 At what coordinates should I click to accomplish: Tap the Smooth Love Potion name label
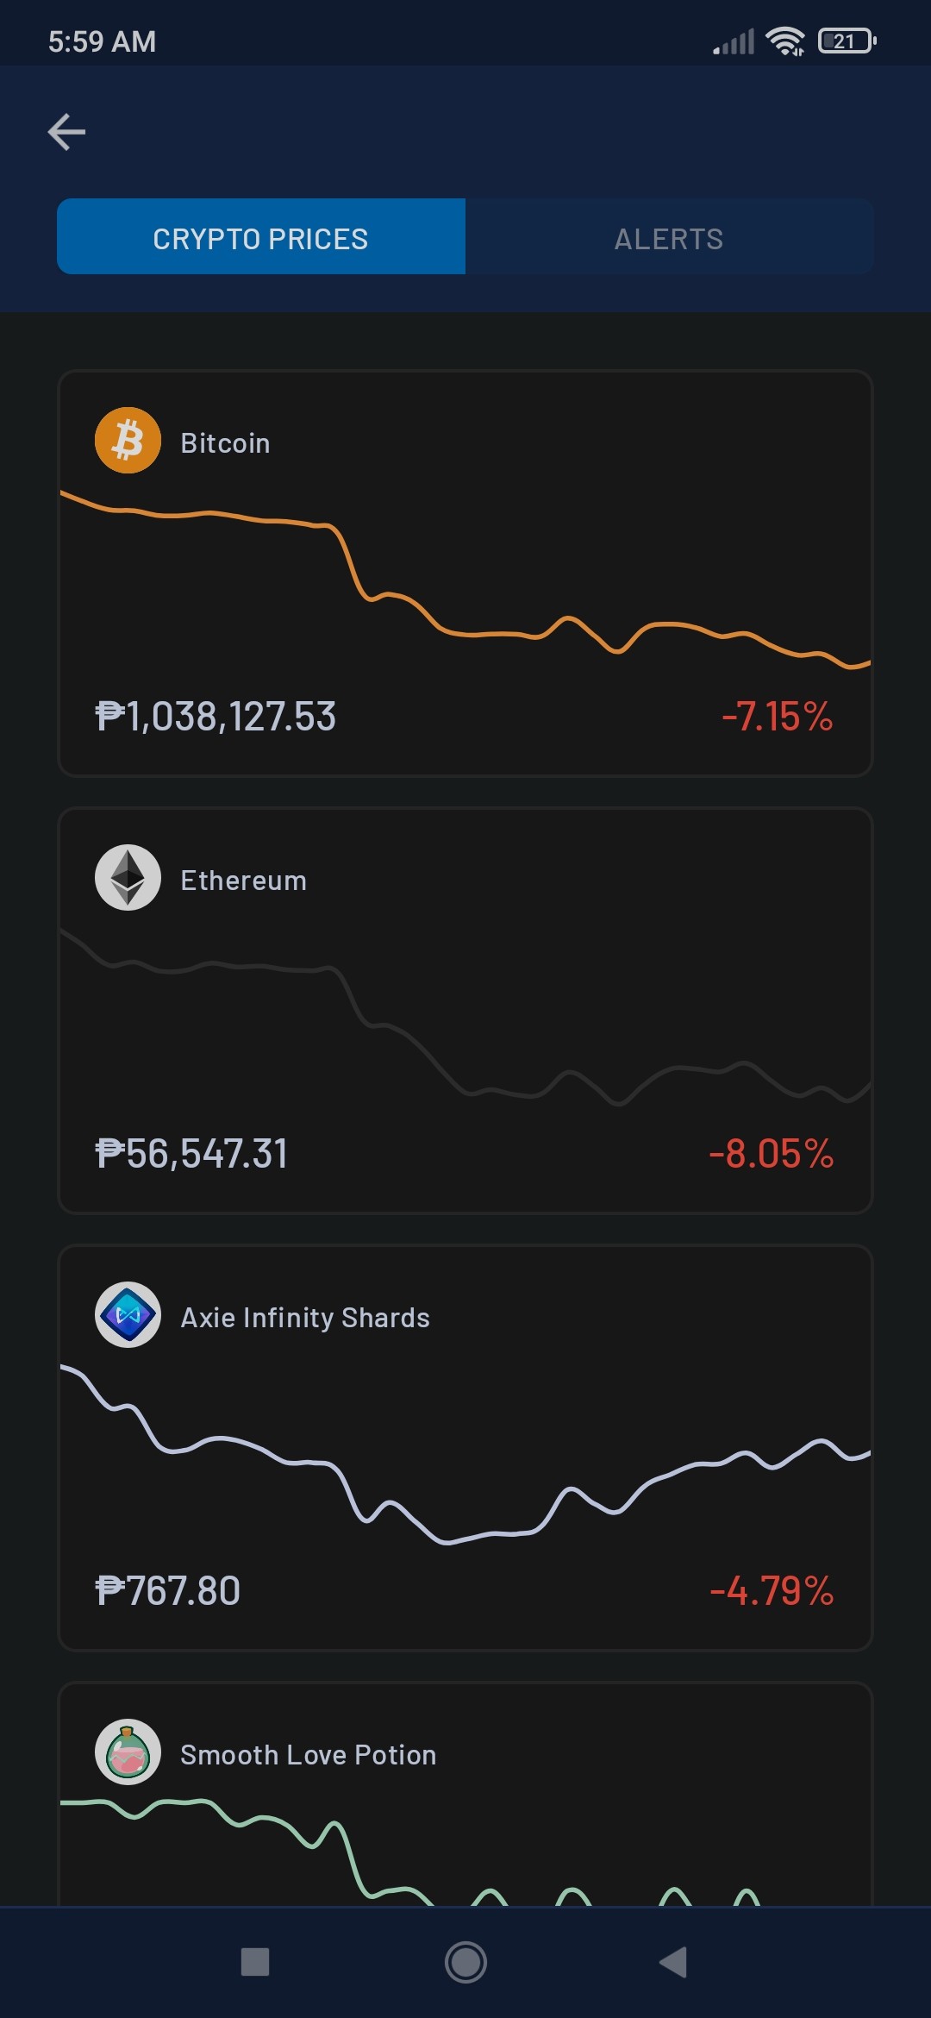coord(309,1755)
